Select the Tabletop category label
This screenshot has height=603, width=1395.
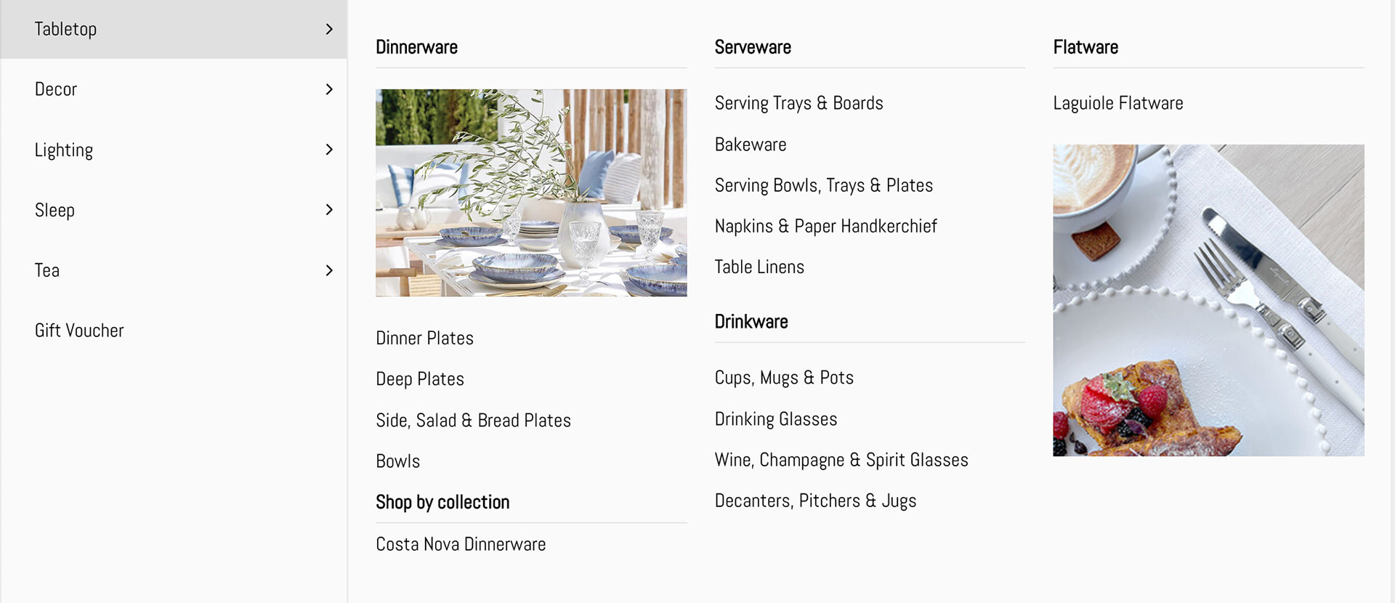65,29
